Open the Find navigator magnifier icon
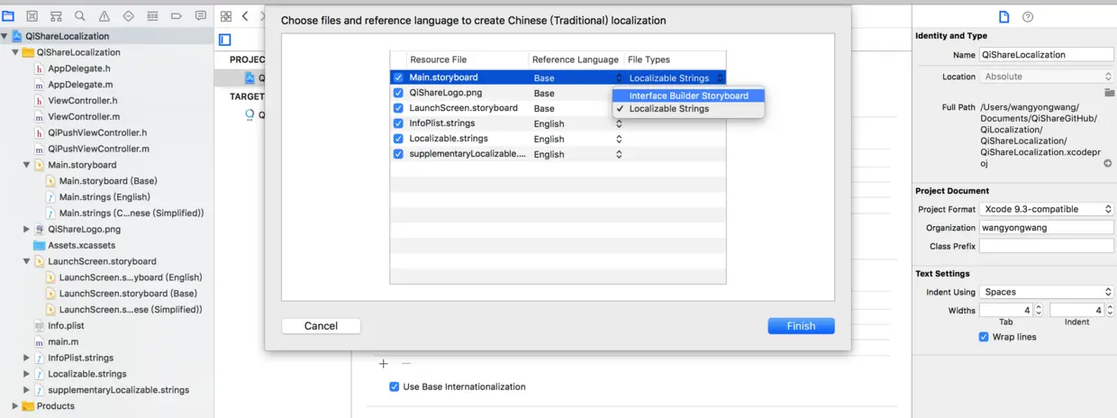Viewport: 1117px width, 418px height. [x=80, y=16]
